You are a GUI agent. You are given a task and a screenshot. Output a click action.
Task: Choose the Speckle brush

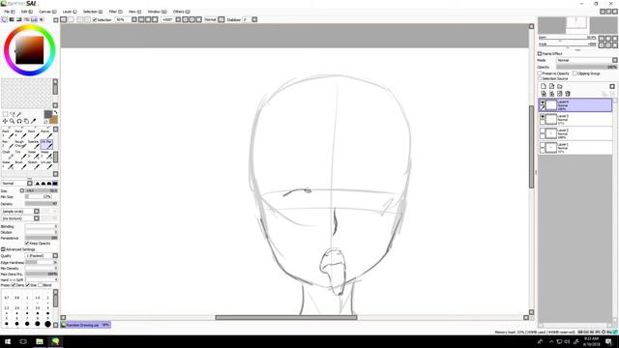click(x=33, y=144)
